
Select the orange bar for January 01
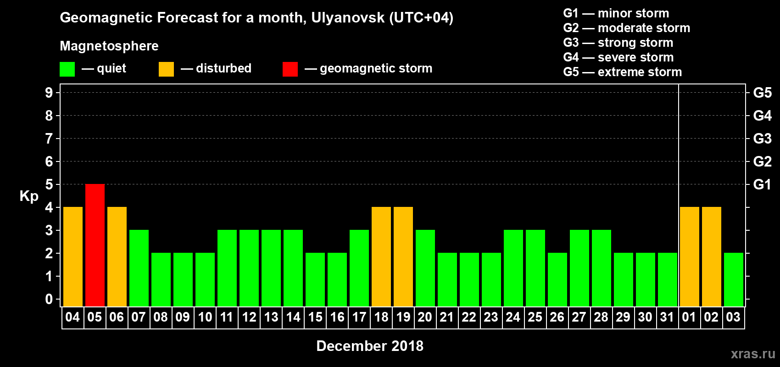[690, 257]
